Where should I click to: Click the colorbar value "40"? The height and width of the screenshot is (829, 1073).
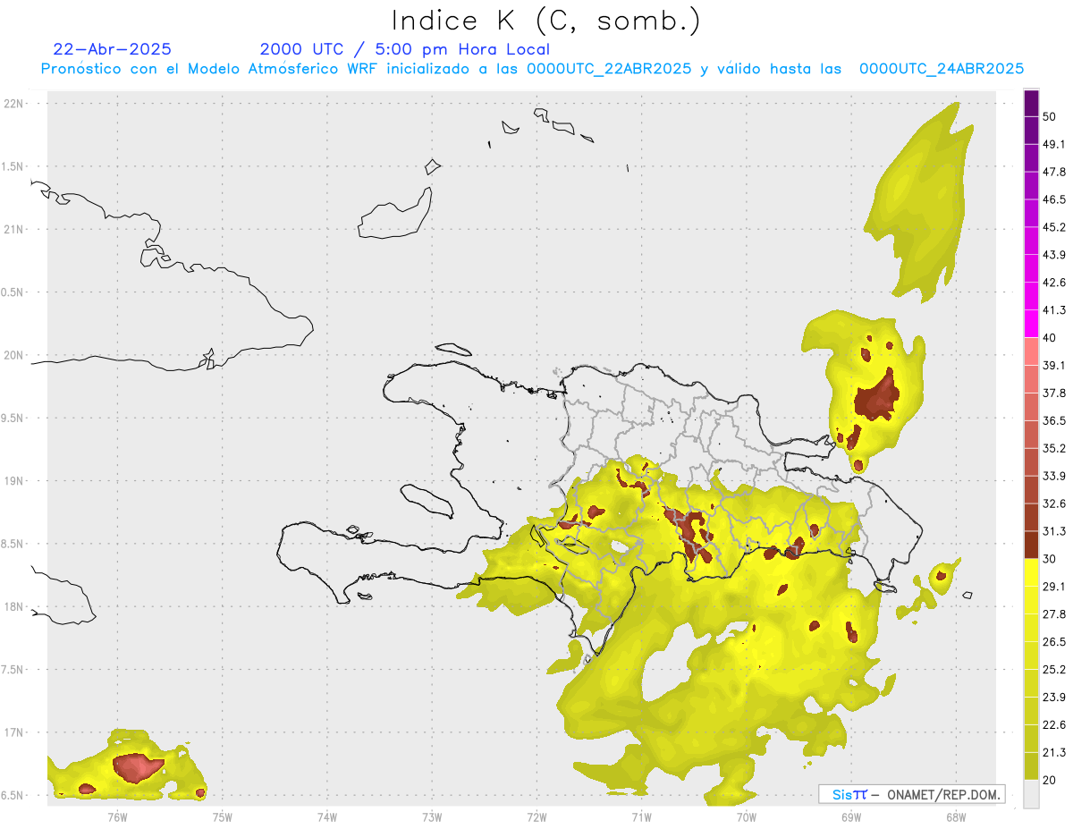click(1050, 338)
